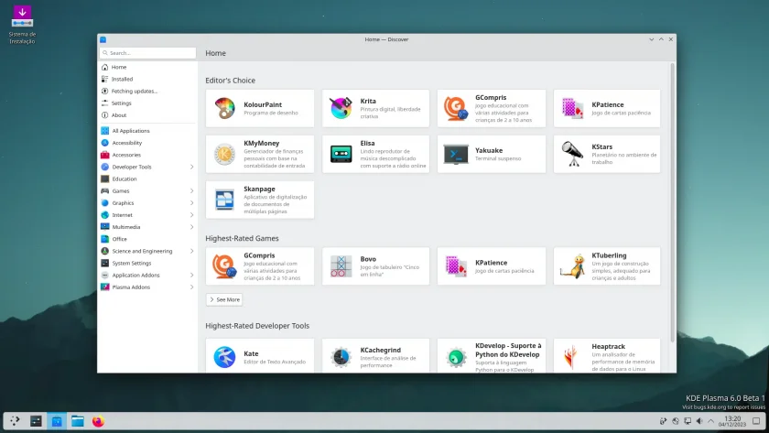Select the Skanpage scanner app icon
Screen dimensions: 769x433
pyautogui.click(x=224, y=200)
